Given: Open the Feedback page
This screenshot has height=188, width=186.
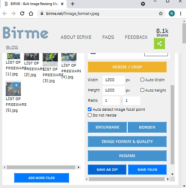Looking at the screenshot, I should click(x=136, y=37).
